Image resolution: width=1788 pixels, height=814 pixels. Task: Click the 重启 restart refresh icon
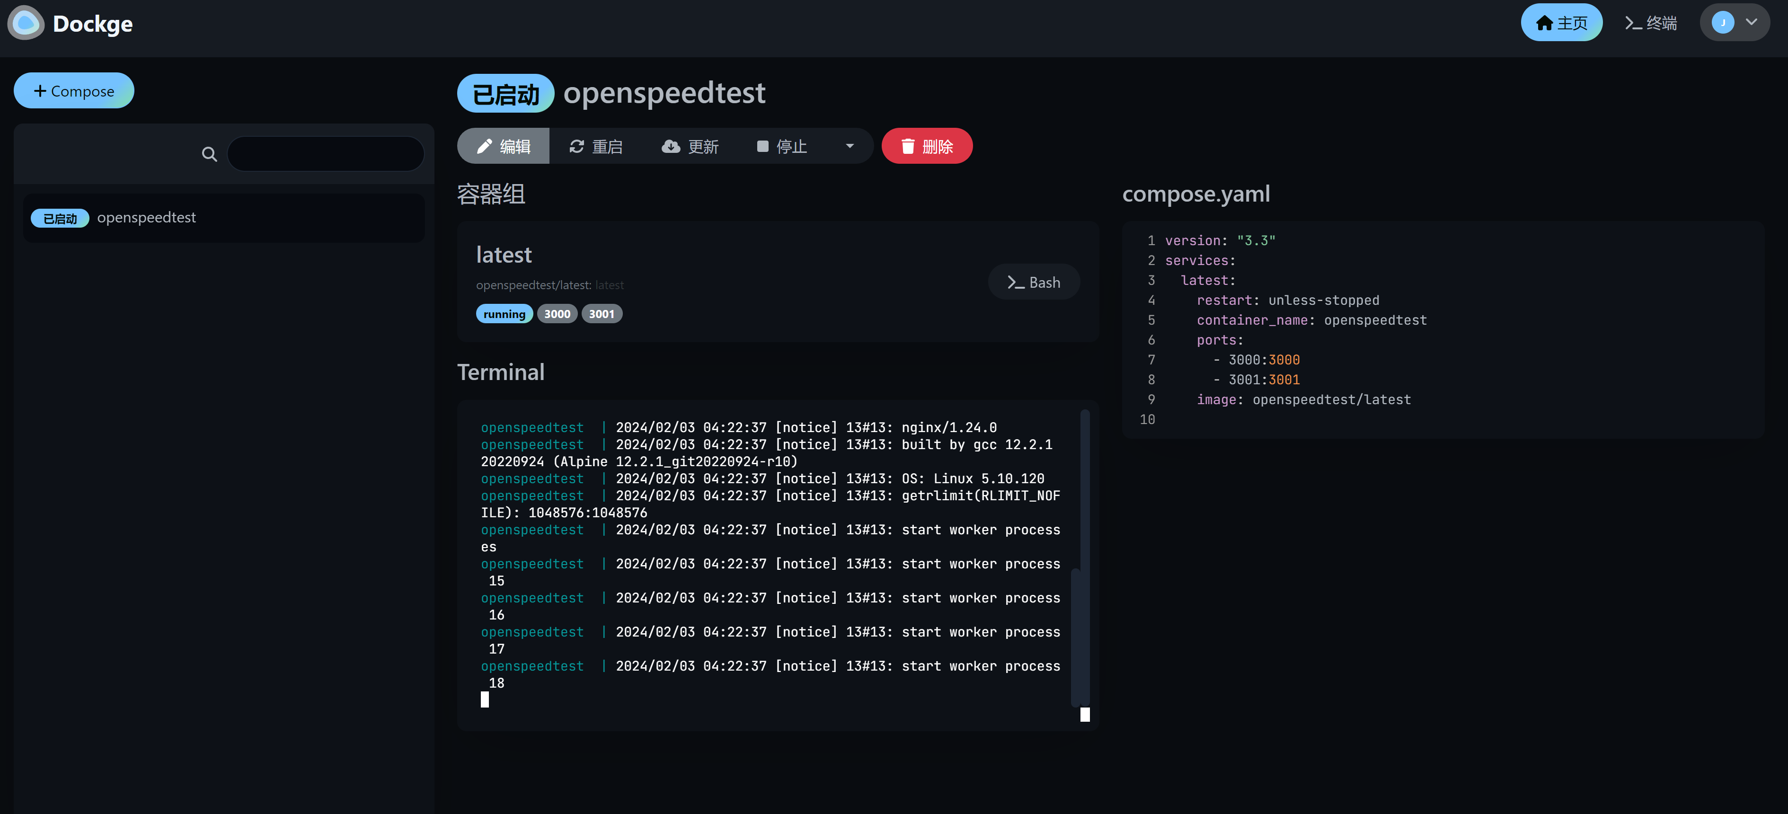pyautogui.click(x=577, y=146)
